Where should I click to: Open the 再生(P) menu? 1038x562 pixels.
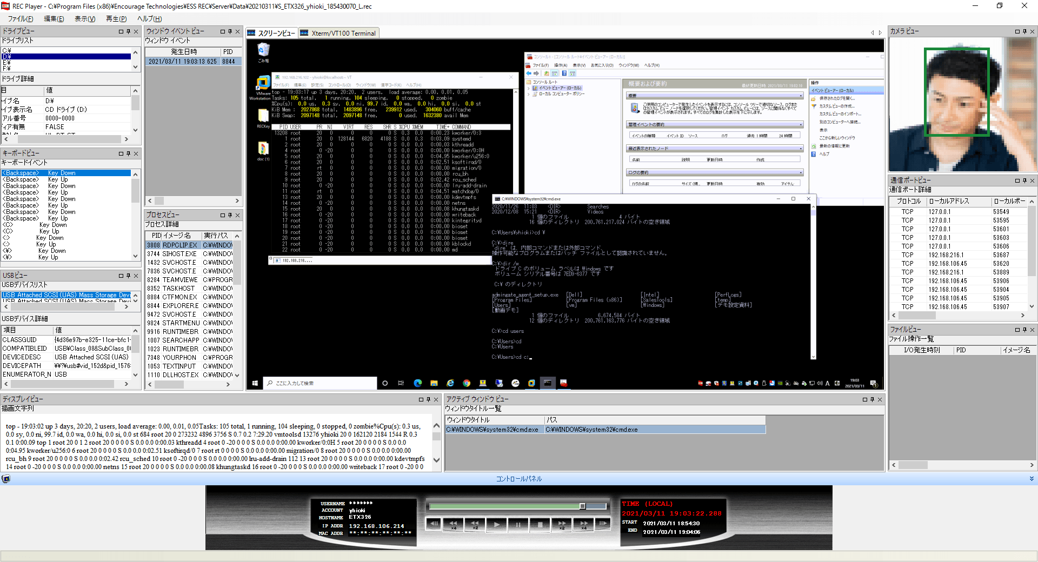coord(116,19)
